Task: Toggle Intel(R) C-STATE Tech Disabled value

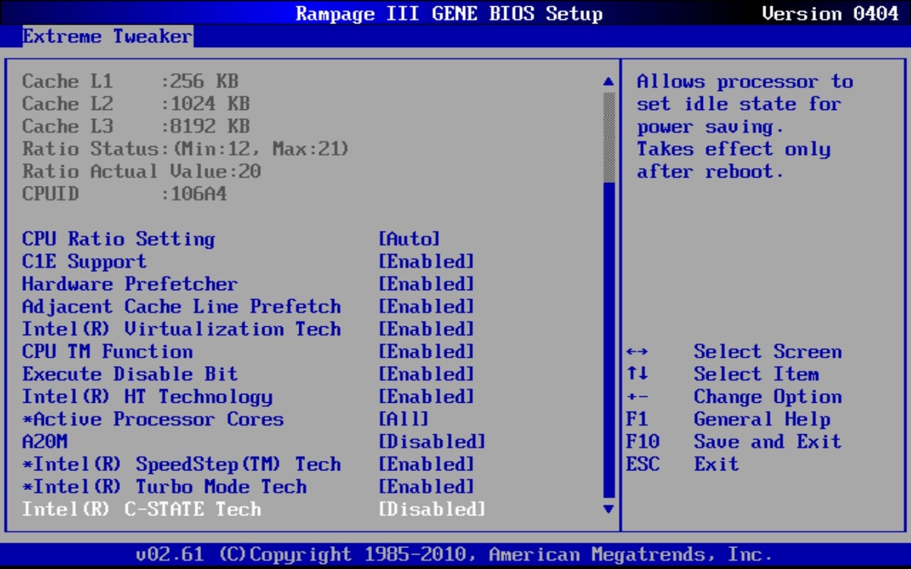Action: [431, 509]
